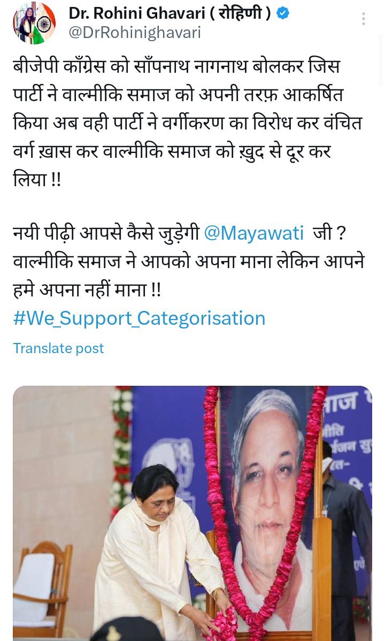Click Translate post
The height and width of the screenshot is (641, 385).
coord(58,348)
